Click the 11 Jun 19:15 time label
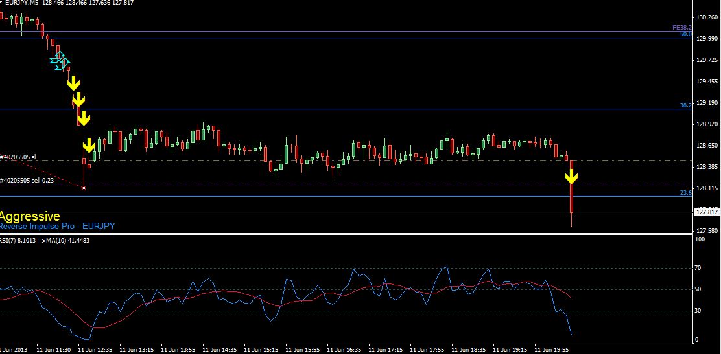 (510, 350)
